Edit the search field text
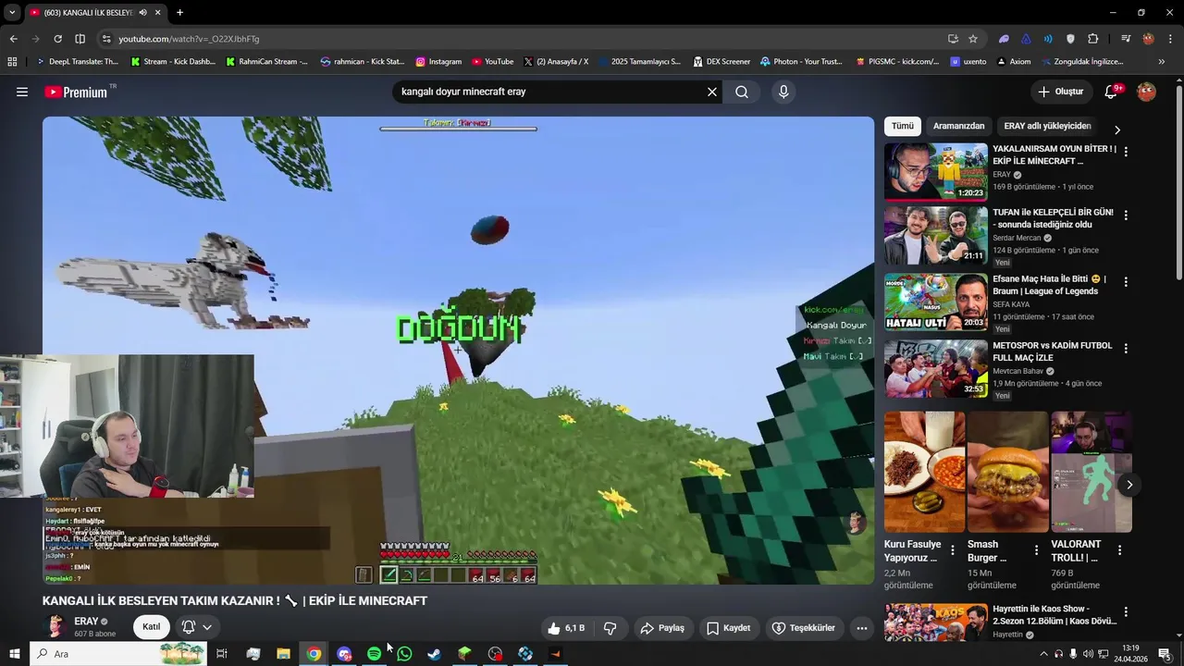Screen dimensions: 1184x666 [550, 92]
